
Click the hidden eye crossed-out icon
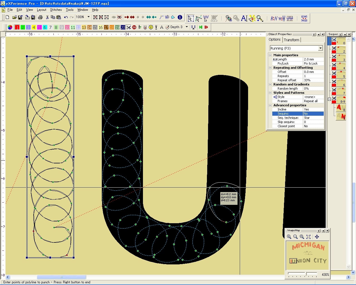119,17
